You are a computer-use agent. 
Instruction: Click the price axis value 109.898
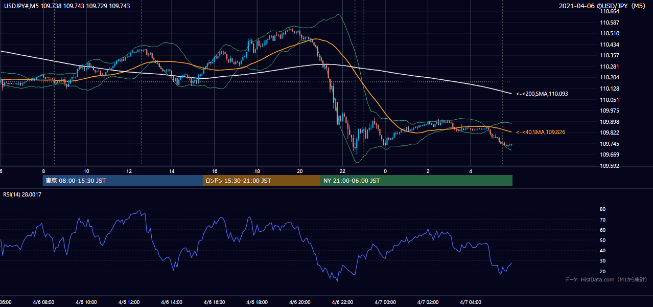tap(610, 122)
